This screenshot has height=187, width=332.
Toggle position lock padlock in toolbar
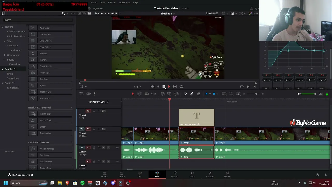pos(199,94)
